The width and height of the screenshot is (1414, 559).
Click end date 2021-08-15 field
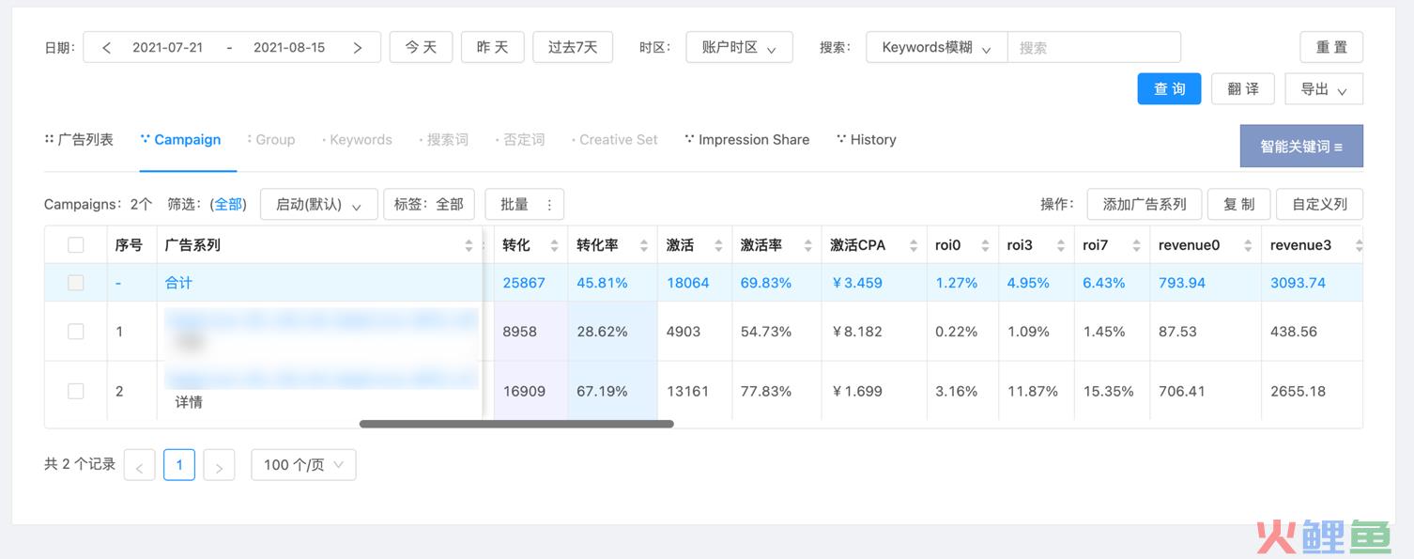click(289, 48)
